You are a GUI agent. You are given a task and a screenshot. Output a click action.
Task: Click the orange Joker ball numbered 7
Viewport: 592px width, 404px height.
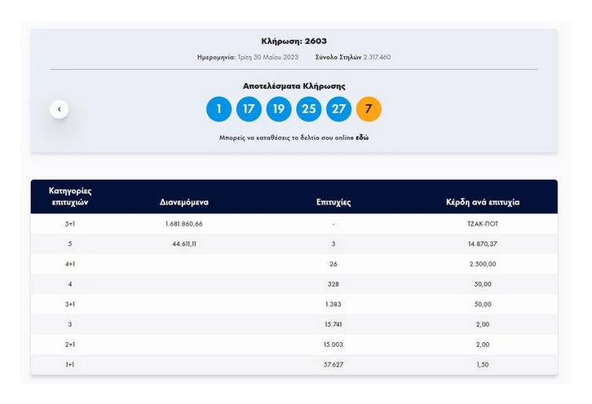tap(369, 109)
